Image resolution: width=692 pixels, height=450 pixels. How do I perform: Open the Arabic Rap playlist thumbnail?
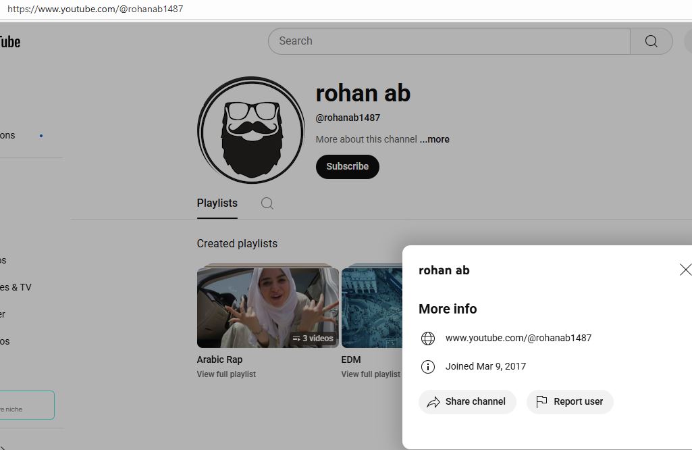tap(267, 307)
